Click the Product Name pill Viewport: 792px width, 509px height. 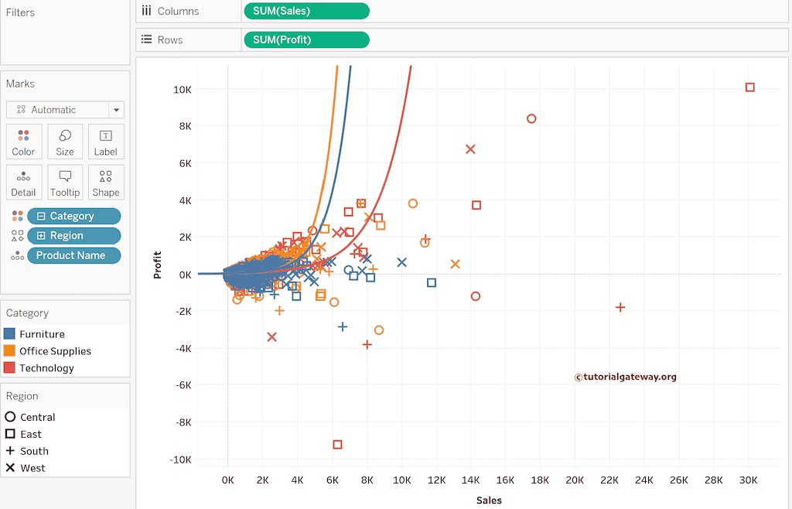[x=73, y=254]
